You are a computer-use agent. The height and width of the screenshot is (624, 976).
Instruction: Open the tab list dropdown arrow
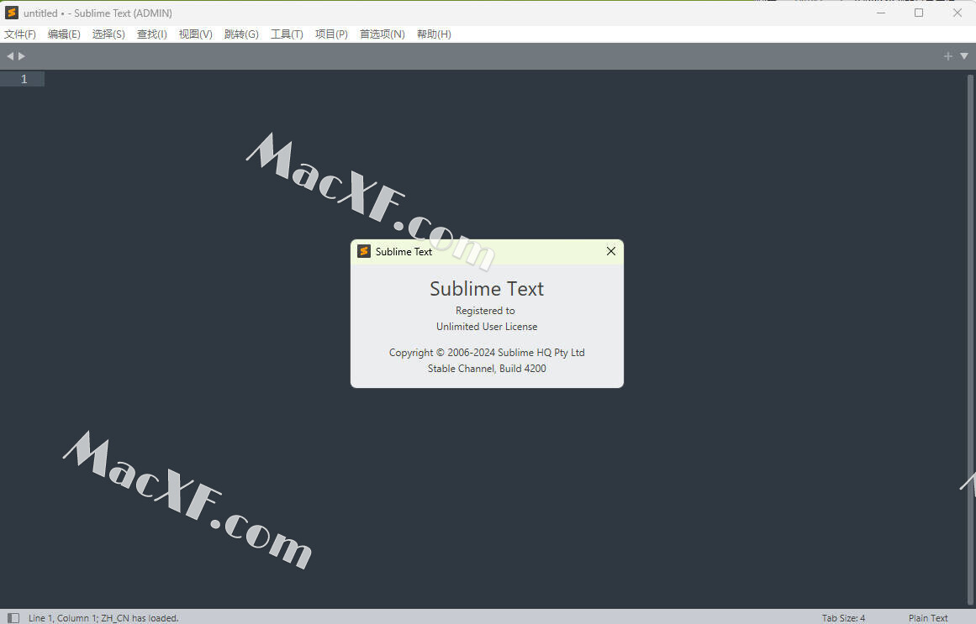(964, 56)
